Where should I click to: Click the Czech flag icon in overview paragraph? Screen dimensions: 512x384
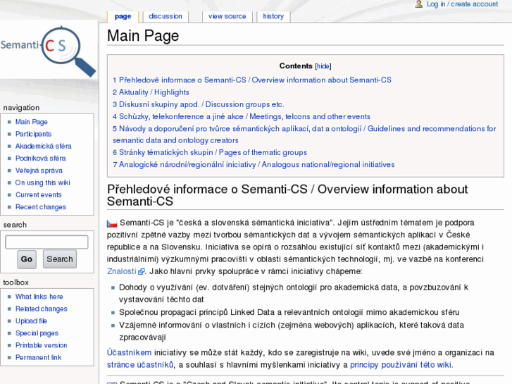[112, 223]
